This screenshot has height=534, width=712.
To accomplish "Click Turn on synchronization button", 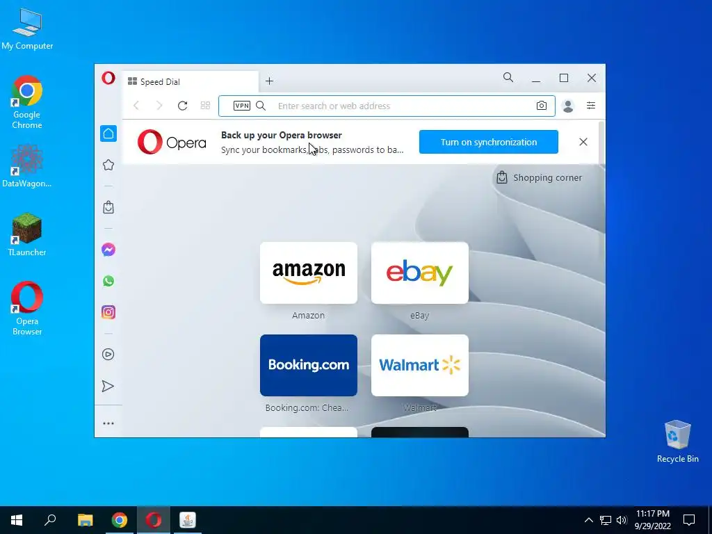I will click(489, 142).
